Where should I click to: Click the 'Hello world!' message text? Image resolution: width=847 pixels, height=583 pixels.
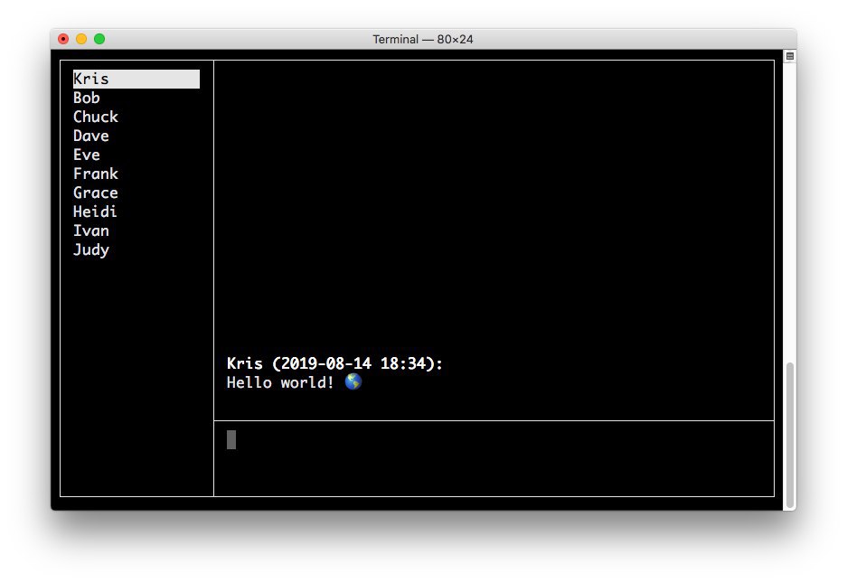pyautogui.click(x=280, y=382)
